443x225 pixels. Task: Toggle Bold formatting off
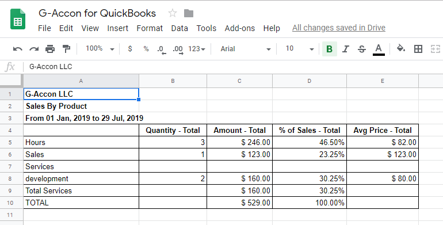coord(330,49)
